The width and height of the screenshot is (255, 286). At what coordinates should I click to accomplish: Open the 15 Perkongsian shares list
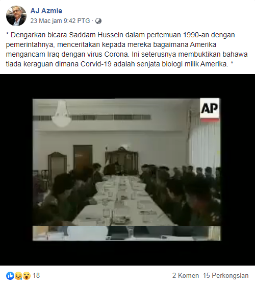tap(226, 275)
